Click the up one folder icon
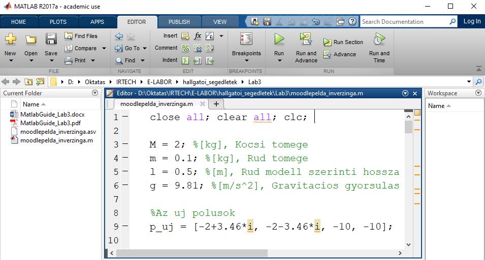 tap(28, 82)
